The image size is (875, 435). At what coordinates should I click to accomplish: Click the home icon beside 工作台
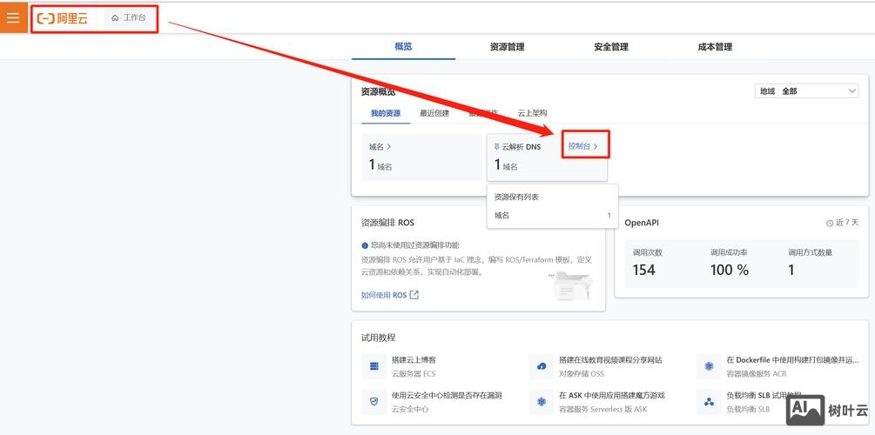(115, 18)
